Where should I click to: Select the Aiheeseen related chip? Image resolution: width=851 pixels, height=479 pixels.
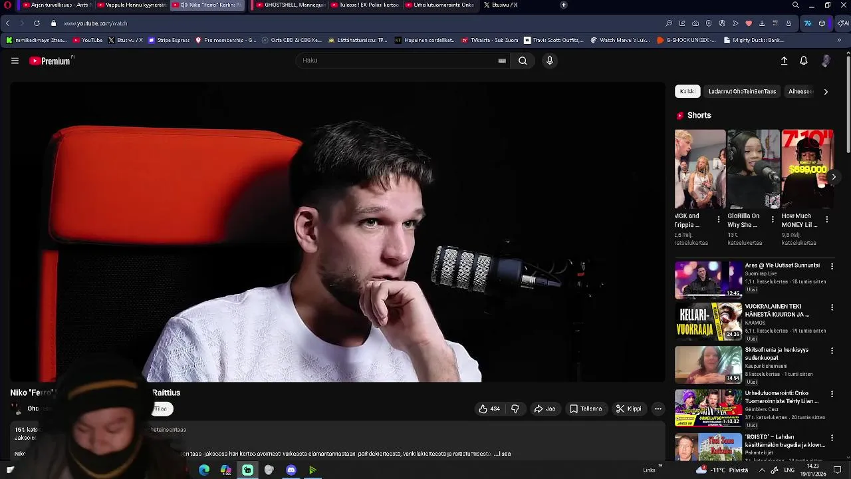(x=800, y=91)
